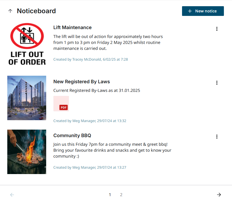Open the kebab menu for Community BBQ

[x=217, y=137]
